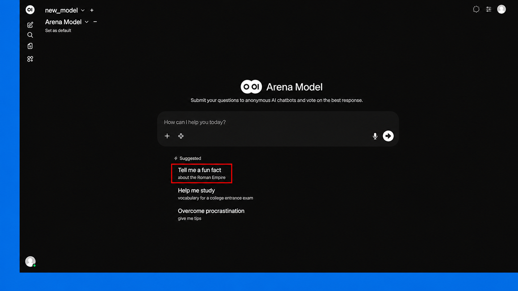Select the Tell me a fun fact suggestion
Screen dimensions: 518x291
(202, 173)
